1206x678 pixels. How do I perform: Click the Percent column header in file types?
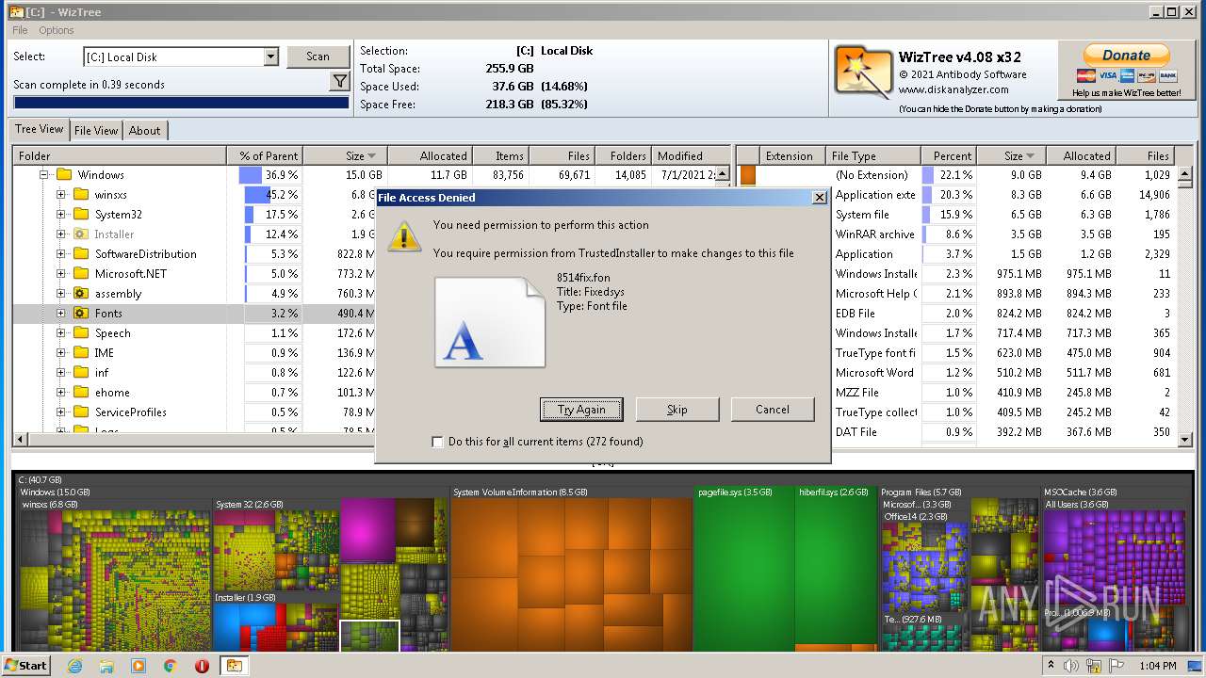tap(948, 156)
